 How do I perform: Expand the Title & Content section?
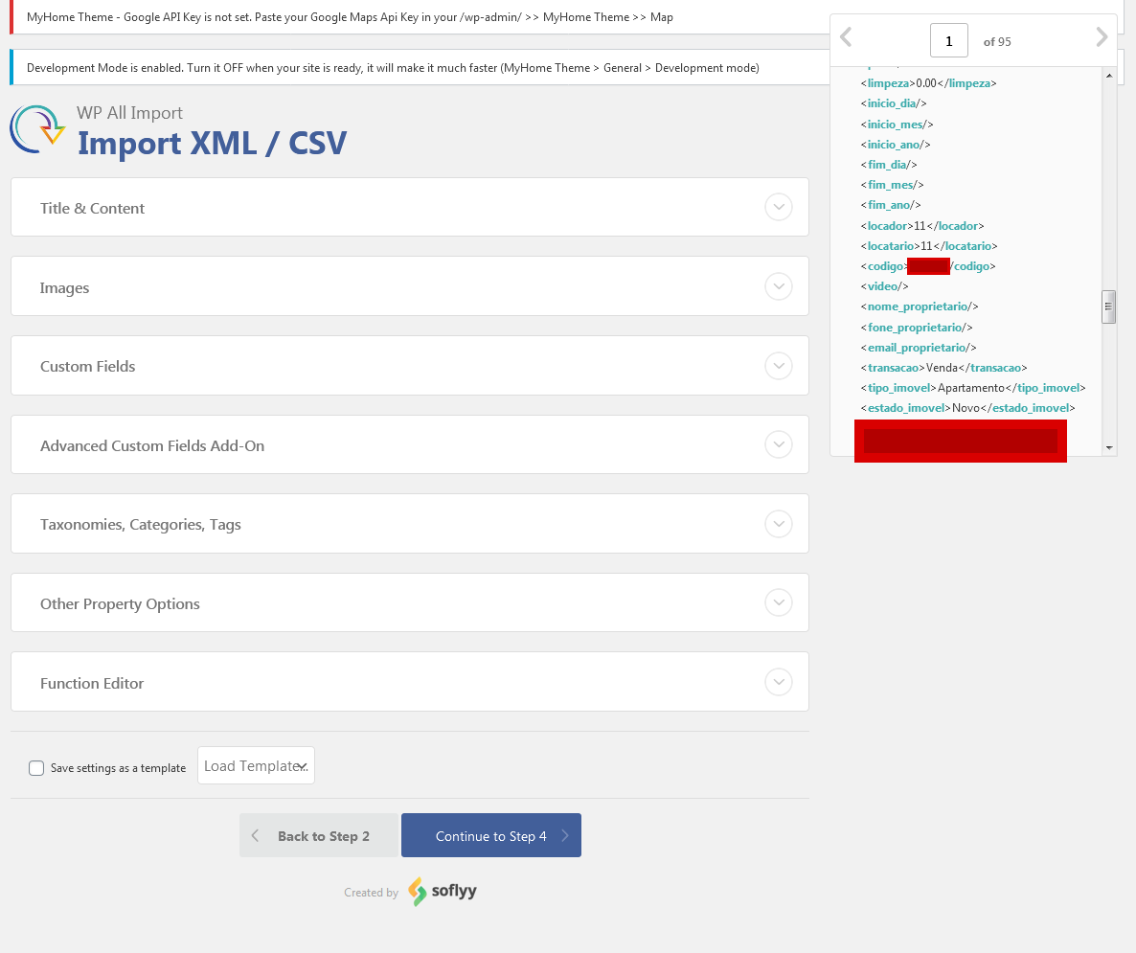click(x=779, y=207)
